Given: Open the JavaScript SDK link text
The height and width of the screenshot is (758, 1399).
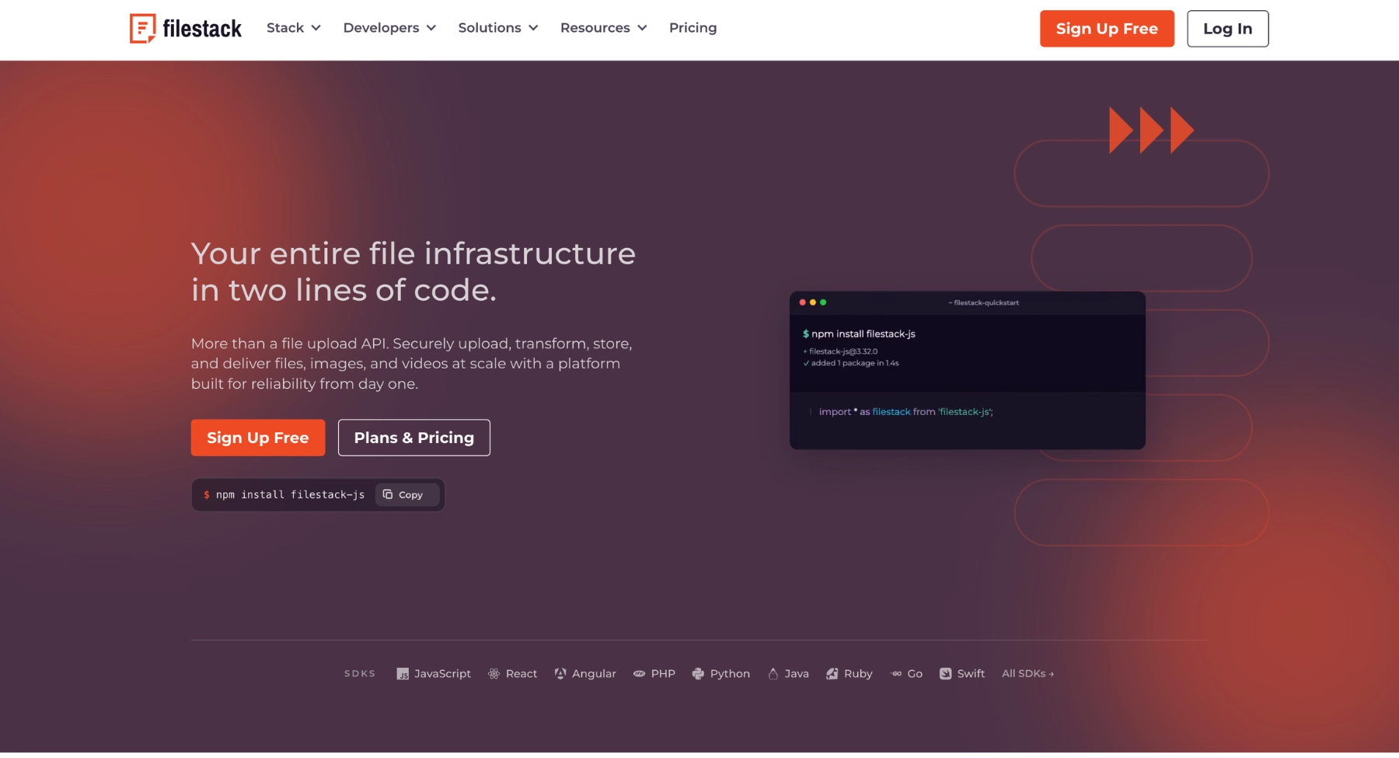Looking at the screenshot, I should [x=442, y=674].
